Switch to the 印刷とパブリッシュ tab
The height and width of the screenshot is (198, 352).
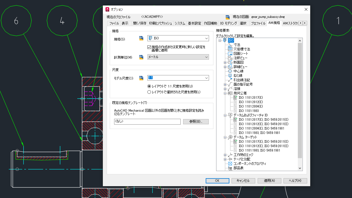161,23
